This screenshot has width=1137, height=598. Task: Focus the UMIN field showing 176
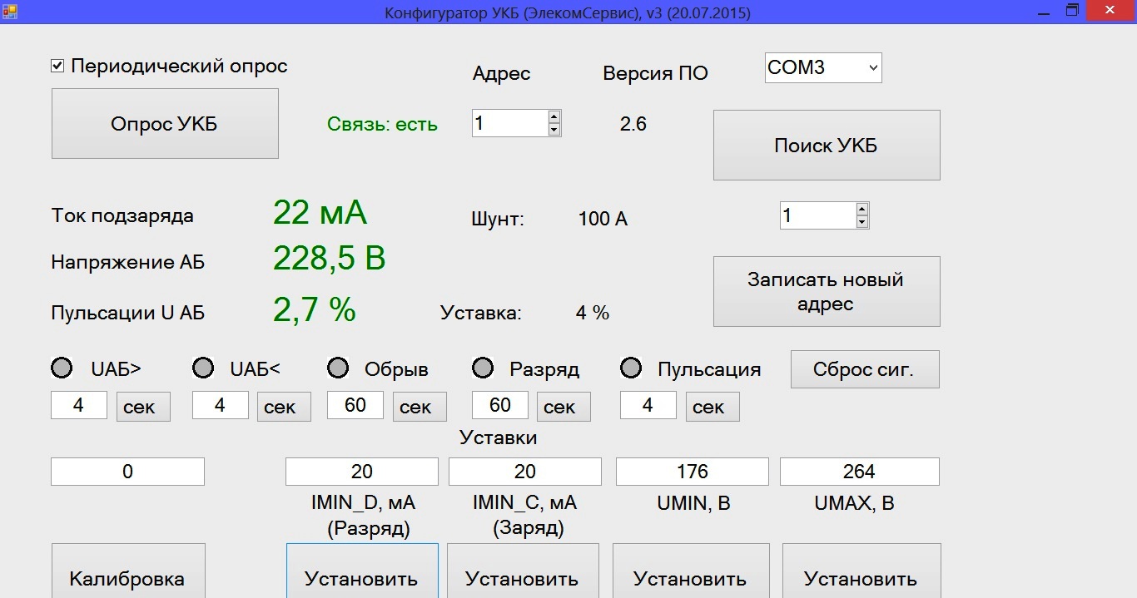pyautogui.click(x=693, y=472)
